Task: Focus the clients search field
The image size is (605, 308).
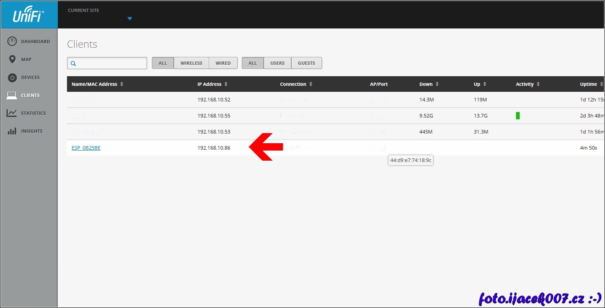Action: [x=111, y=63]
